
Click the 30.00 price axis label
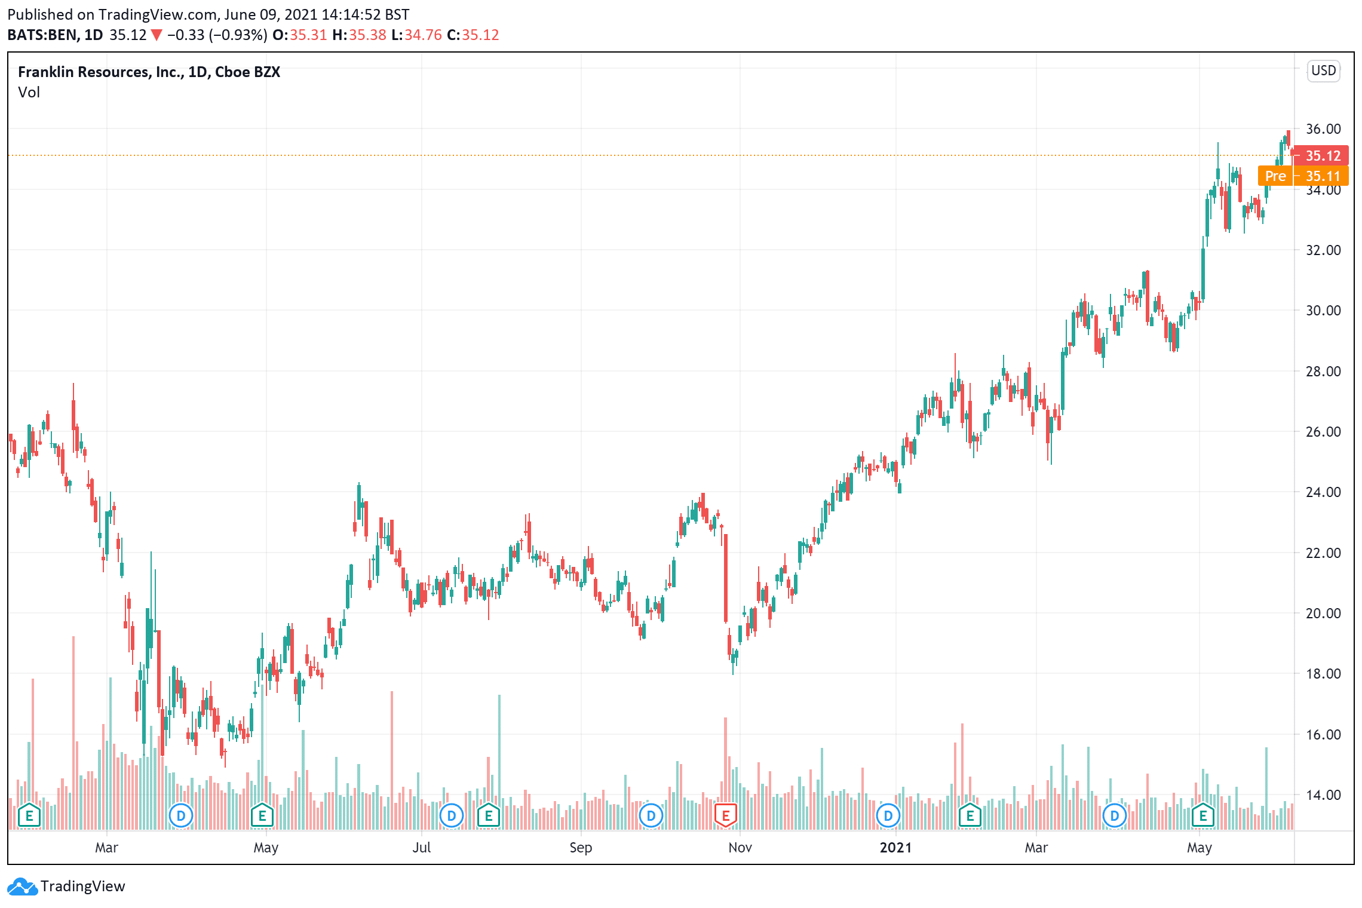(x=1323, y=311)
